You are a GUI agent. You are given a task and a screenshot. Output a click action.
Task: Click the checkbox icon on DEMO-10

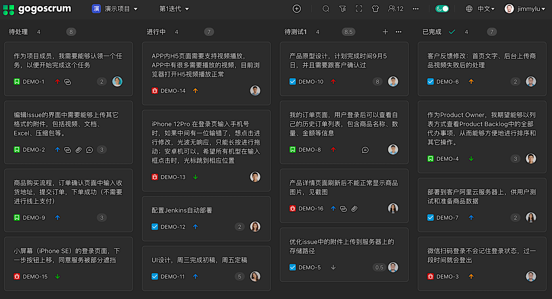click(x=293, y=82)
